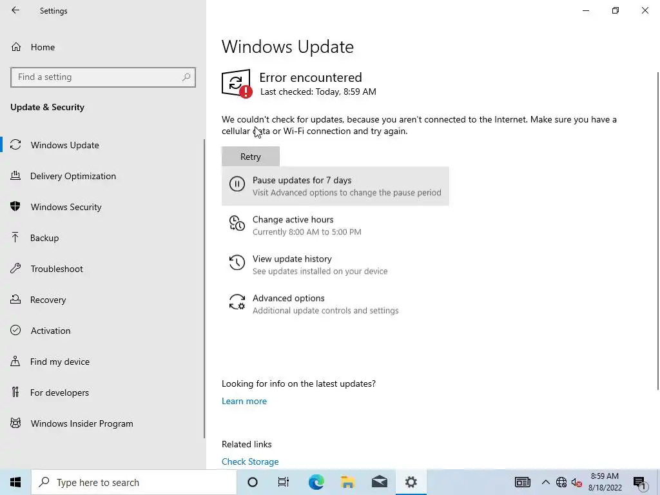Open Task View on taskbar

pyautogui.click(x=284, y=482)
